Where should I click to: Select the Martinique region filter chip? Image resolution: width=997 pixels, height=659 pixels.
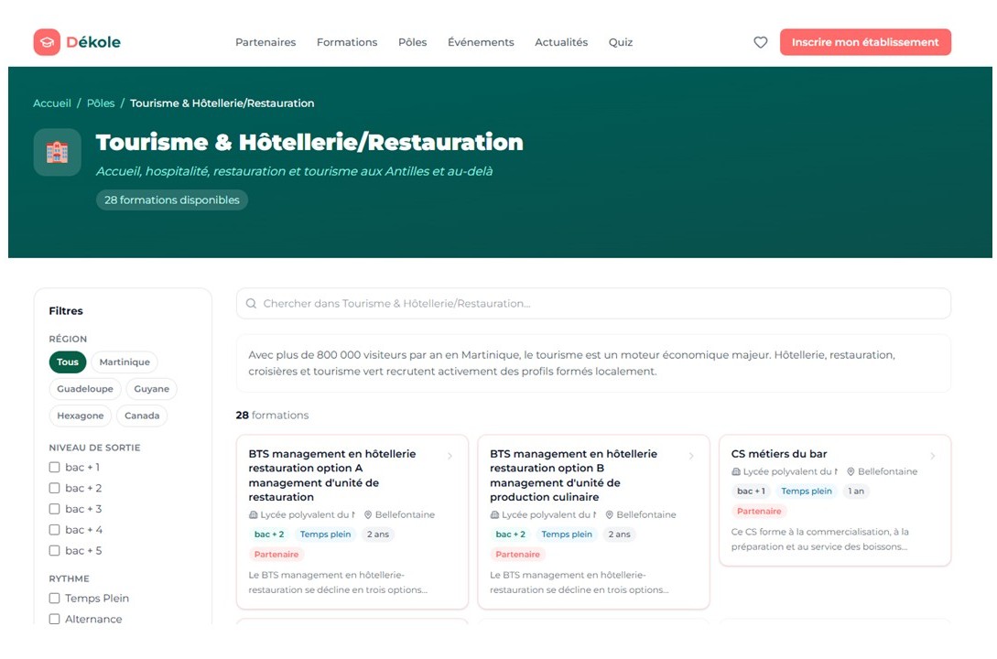(x=125, y=362)
